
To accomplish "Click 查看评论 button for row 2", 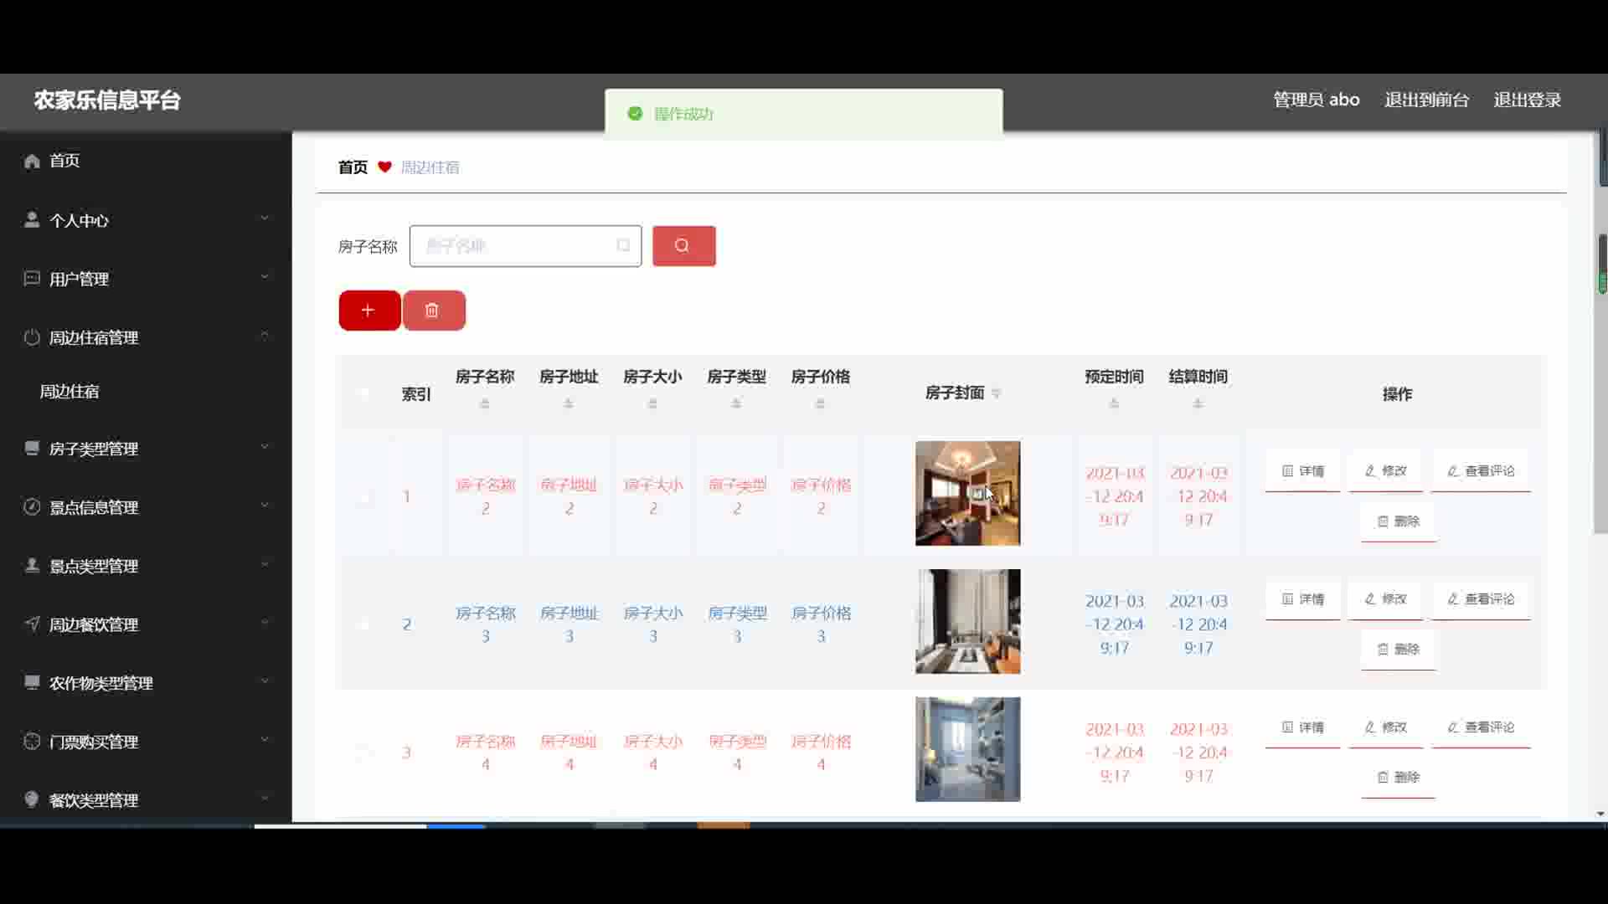I will click(1480, 599).
